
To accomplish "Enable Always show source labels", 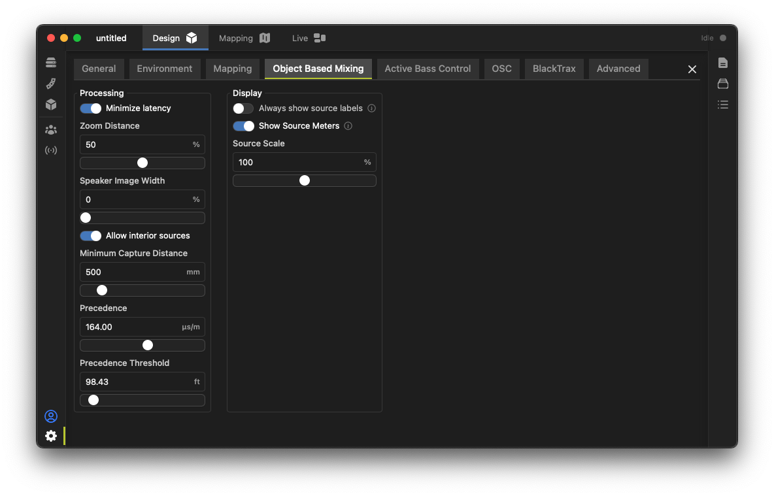I will pos(243,108).
